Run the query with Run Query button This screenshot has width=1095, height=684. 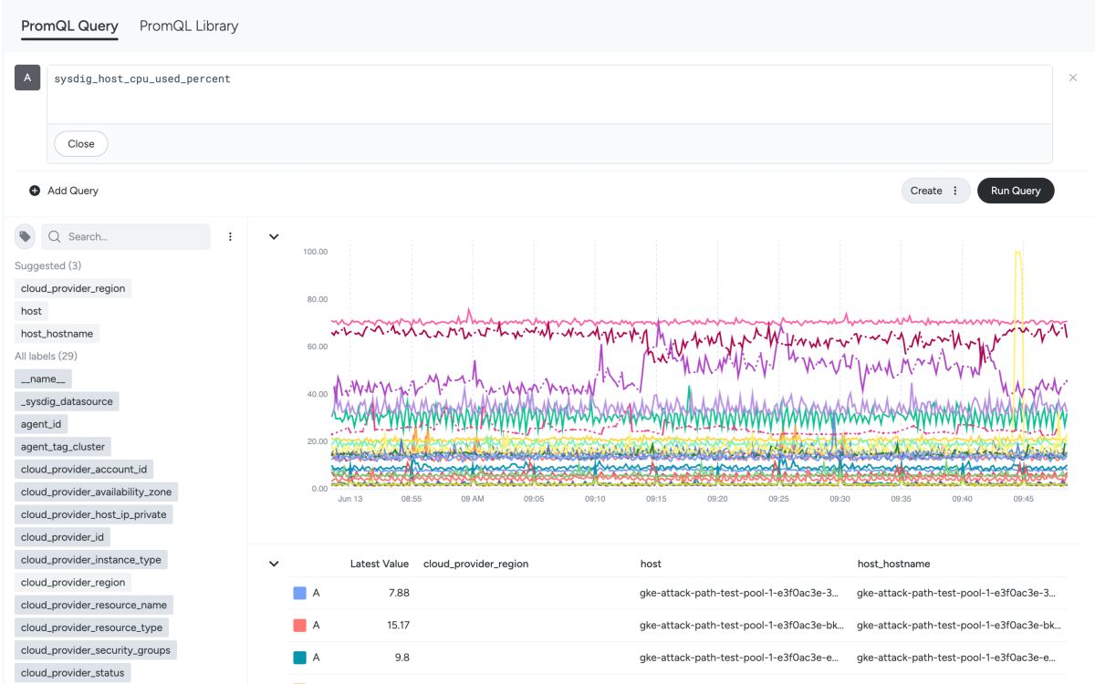click(x=1016, y=191)
